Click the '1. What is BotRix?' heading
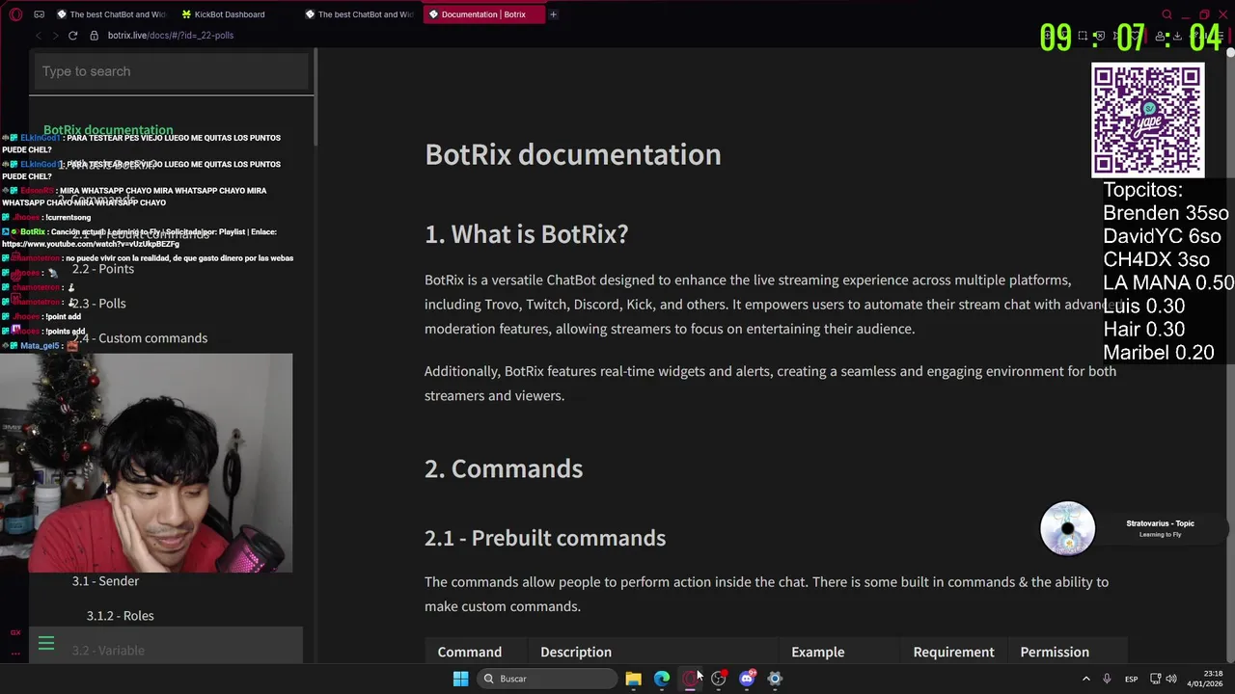Image resolution: width=1235 pixels, height=694 pixels. coord(527,234)
